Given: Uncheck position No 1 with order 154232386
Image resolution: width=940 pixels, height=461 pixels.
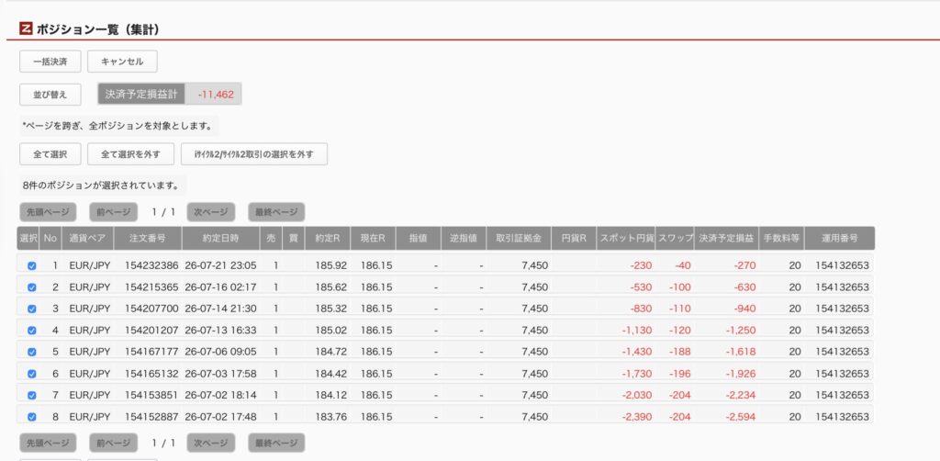Looking at the screenshot, I should (32, 265).
